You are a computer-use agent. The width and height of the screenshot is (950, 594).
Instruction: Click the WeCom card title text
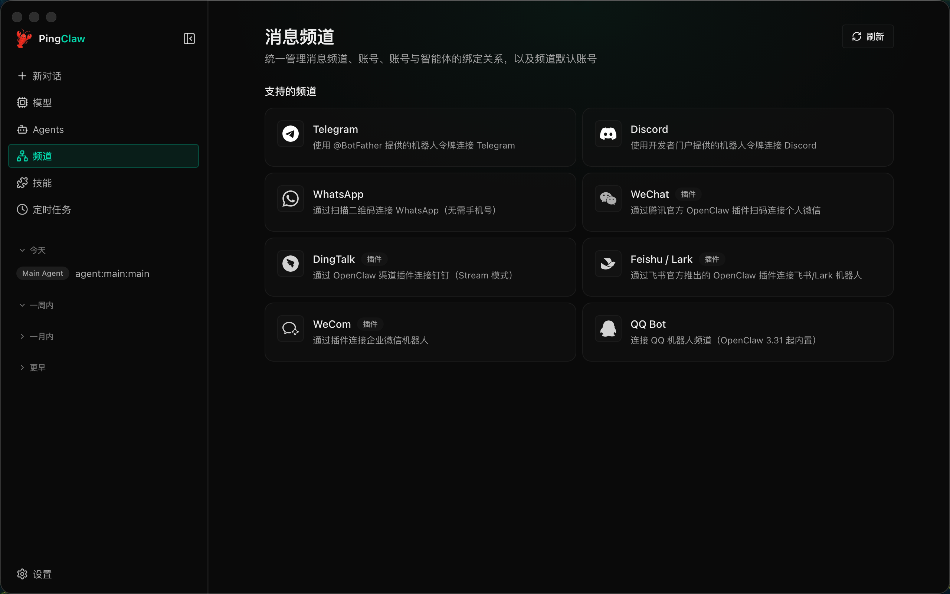(332, 324)
